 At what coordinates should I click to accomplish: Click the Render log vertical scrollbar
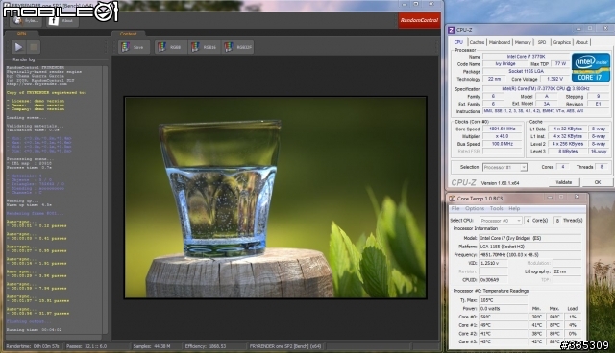(x=105, y=200)
